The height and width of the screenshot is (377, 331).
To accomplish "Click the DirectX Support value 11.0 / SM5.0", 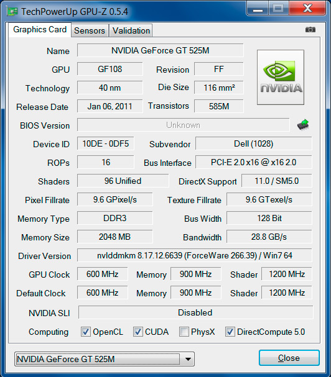I will 276,181.
